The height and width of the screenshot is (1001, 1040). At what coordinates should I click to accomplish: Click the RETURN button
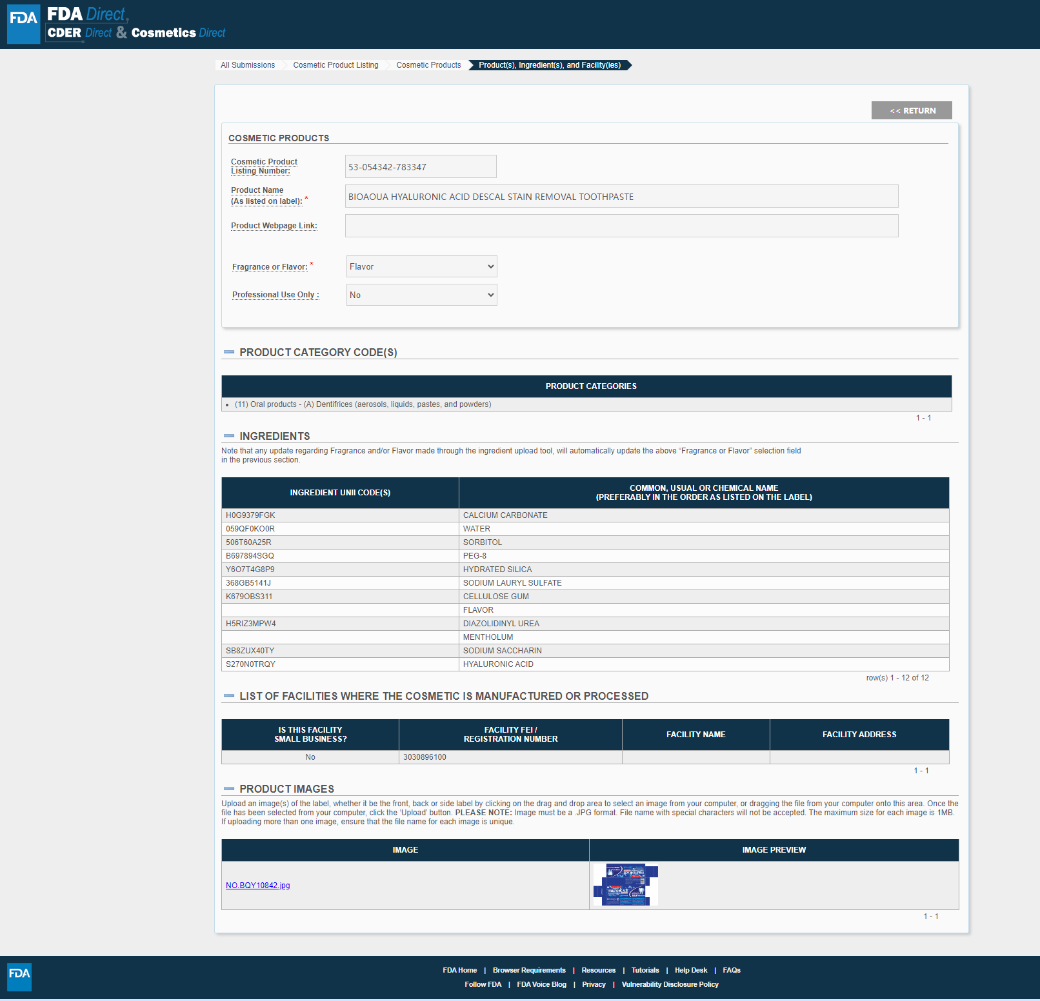(x=912, y=110)
